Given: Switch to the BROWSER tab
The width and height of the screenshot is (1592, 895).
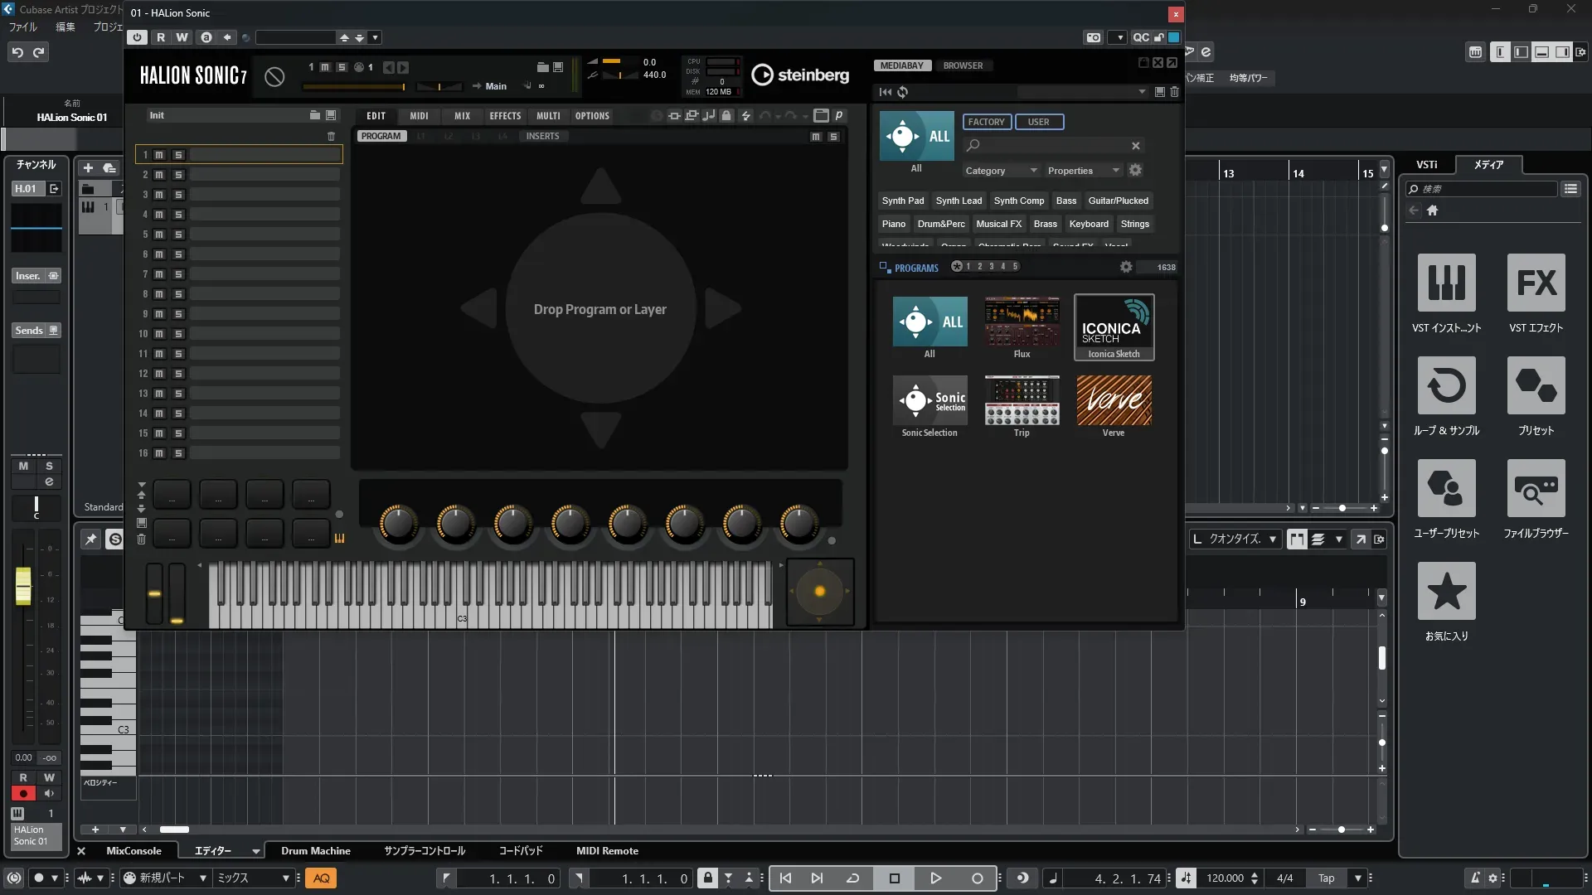Looking at the screenshot, I should pos(963,65).
